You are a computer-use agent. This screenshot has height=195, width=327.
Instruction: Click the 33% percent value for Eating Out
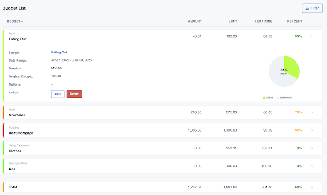coord(298,36)
